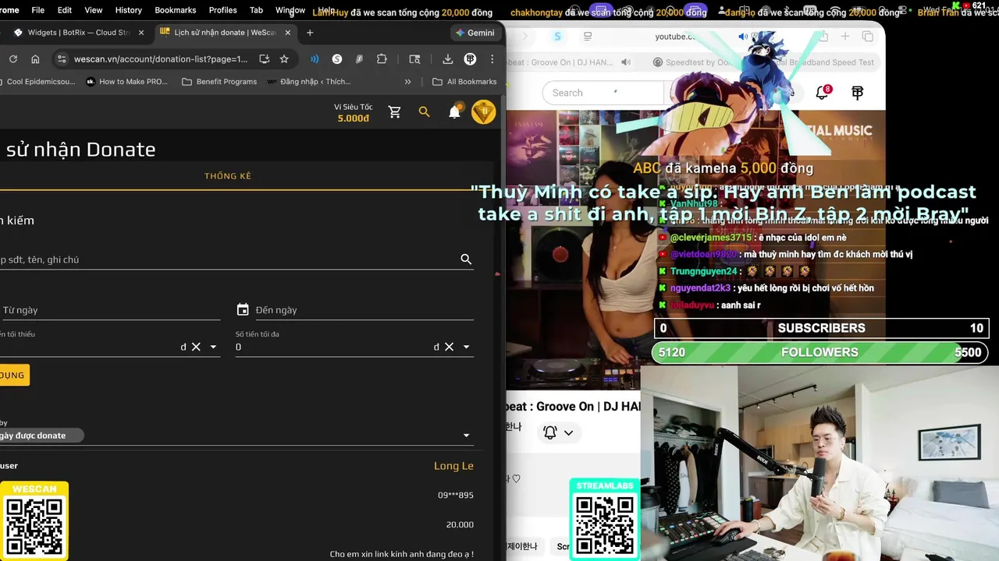Reload the WeScan page in Chrome
Viewport: 999px width, 561px height.
coord(13,59)
